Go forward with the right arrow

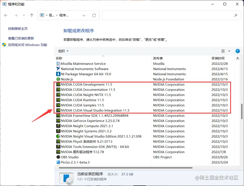pos(16,15)
